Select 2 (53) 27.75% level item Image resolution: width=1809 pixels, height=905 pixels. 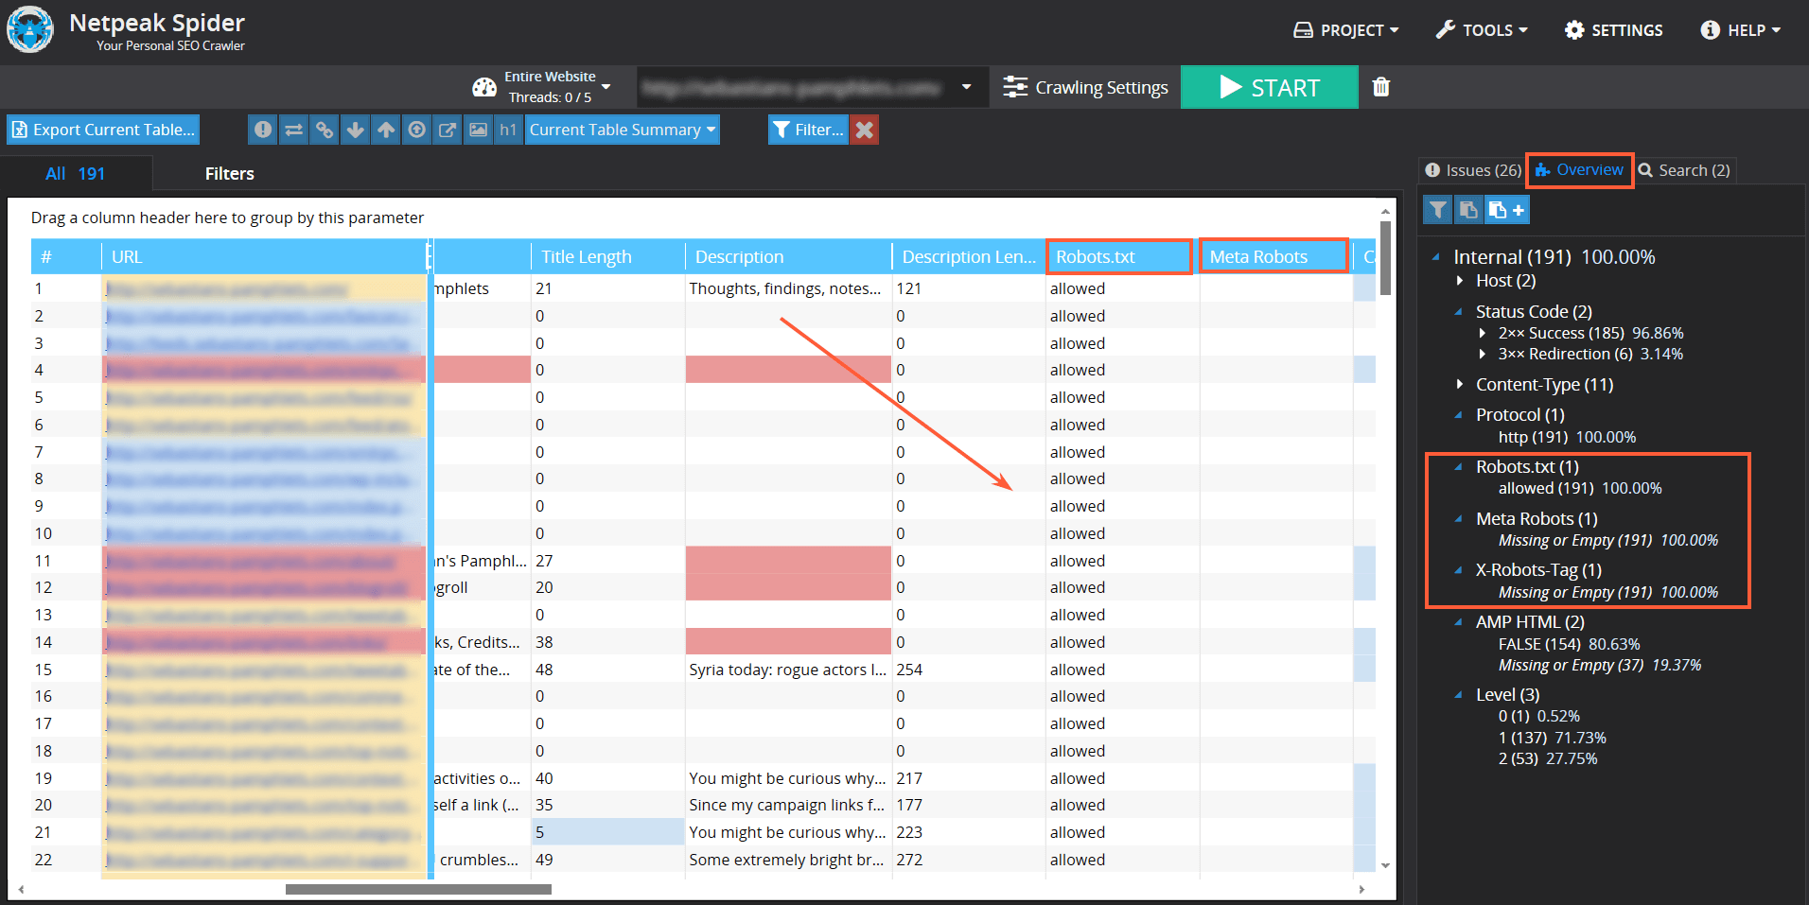1548,758
